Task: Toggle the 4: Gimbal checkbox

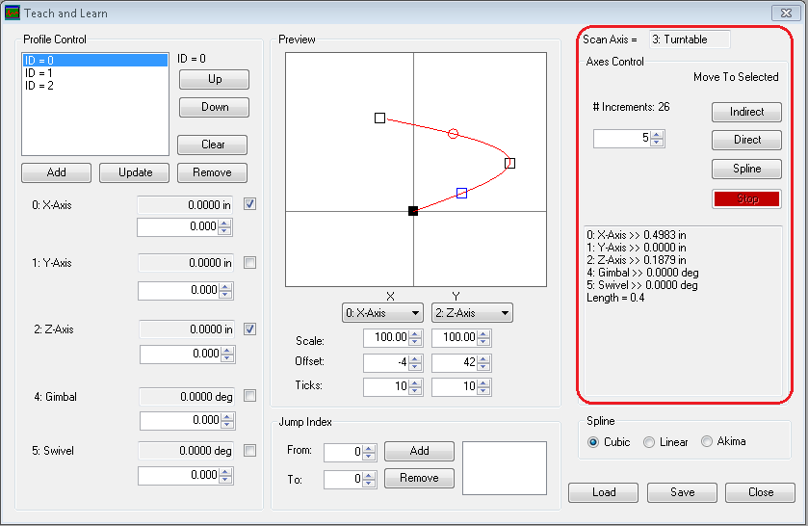Action: click(250, 396)
